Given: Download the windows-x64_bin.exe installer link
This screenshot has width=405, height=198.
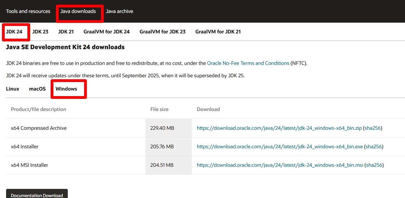Looking at the screenshot, I should pos(280,147).
